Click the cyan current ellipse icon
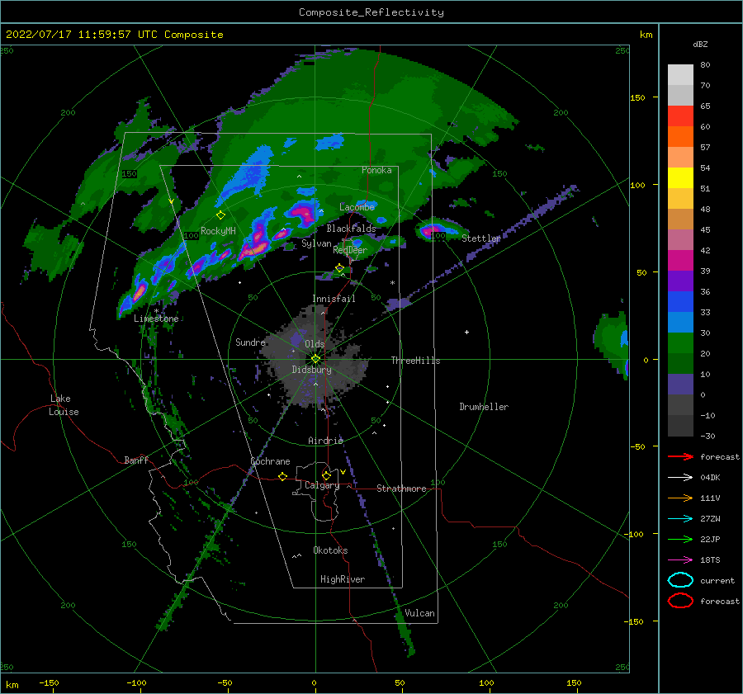Screen dimensions: 743x694 click(680, 580)
